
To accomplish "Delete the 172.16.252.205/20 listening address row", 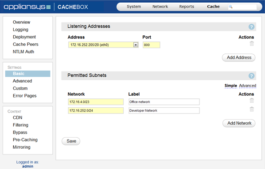I will (x=252, y=44).
